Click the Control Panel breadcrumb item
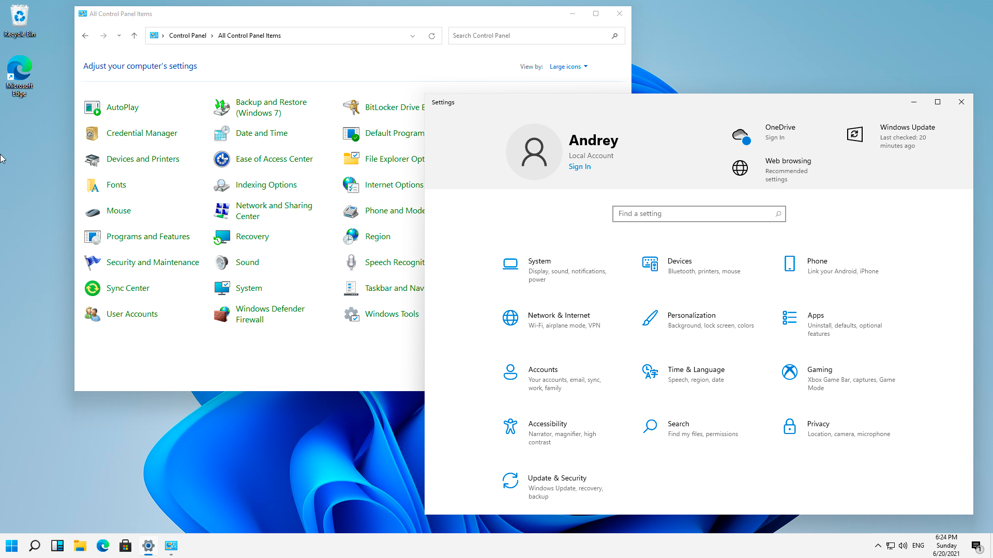993x558 pixels. click(187, 36)
